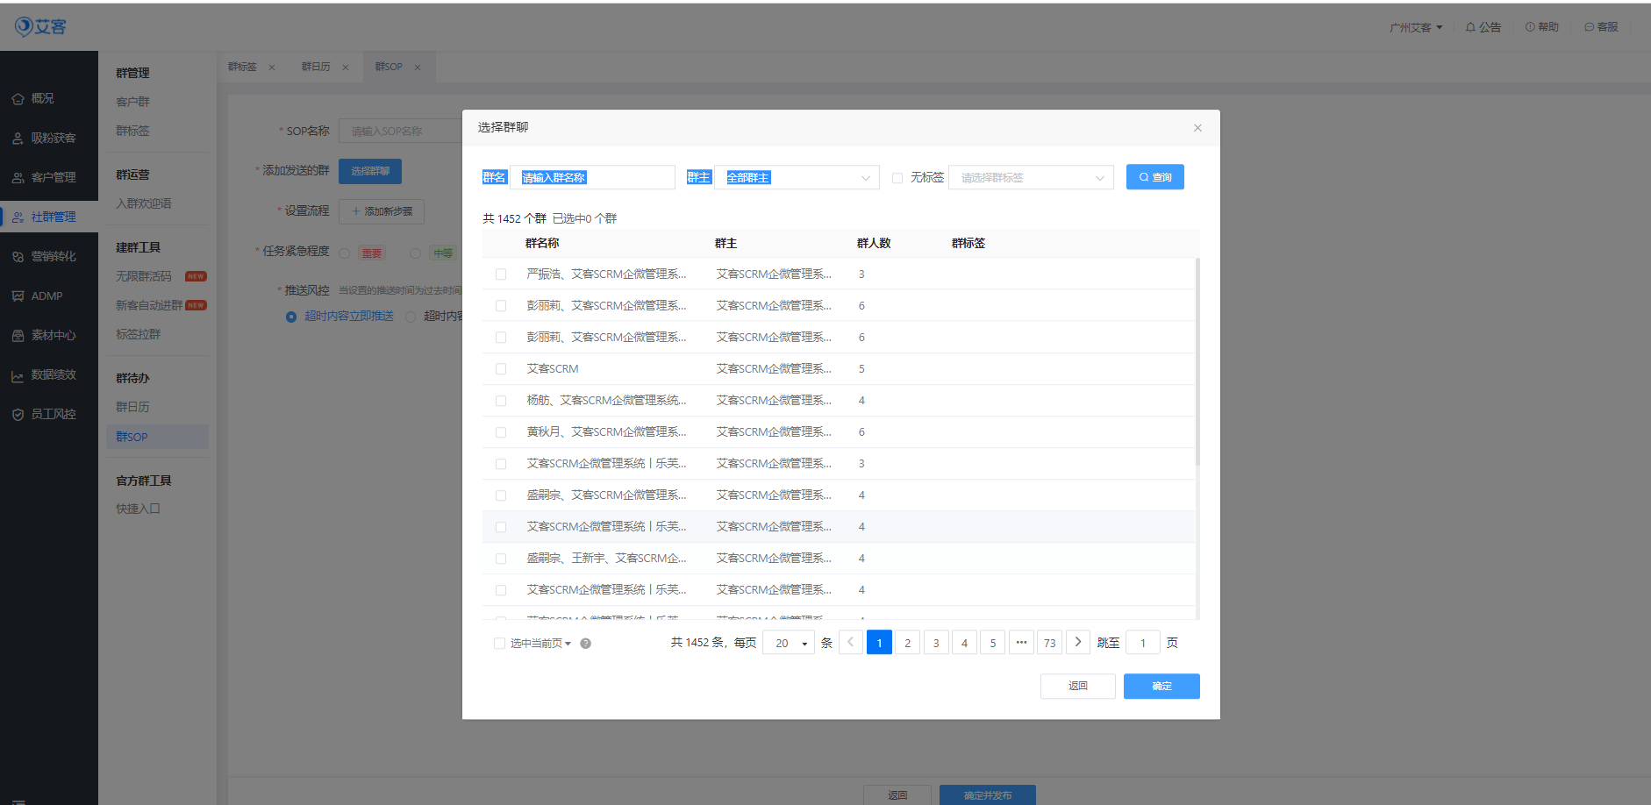The height and width of the screenshot is (805, 1651).
Task: Toggle the 选中当前页 checkbox
Action: click(x=500, y=644)
